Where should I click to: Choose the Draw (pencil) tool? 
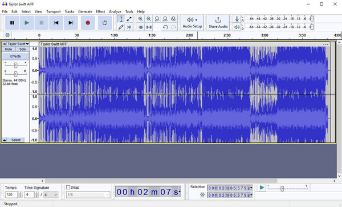click(121, 27)
